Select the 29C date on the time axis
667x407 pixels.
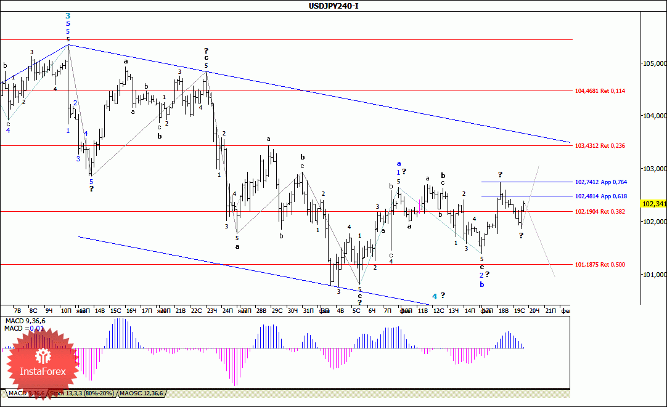pos(277,311)
